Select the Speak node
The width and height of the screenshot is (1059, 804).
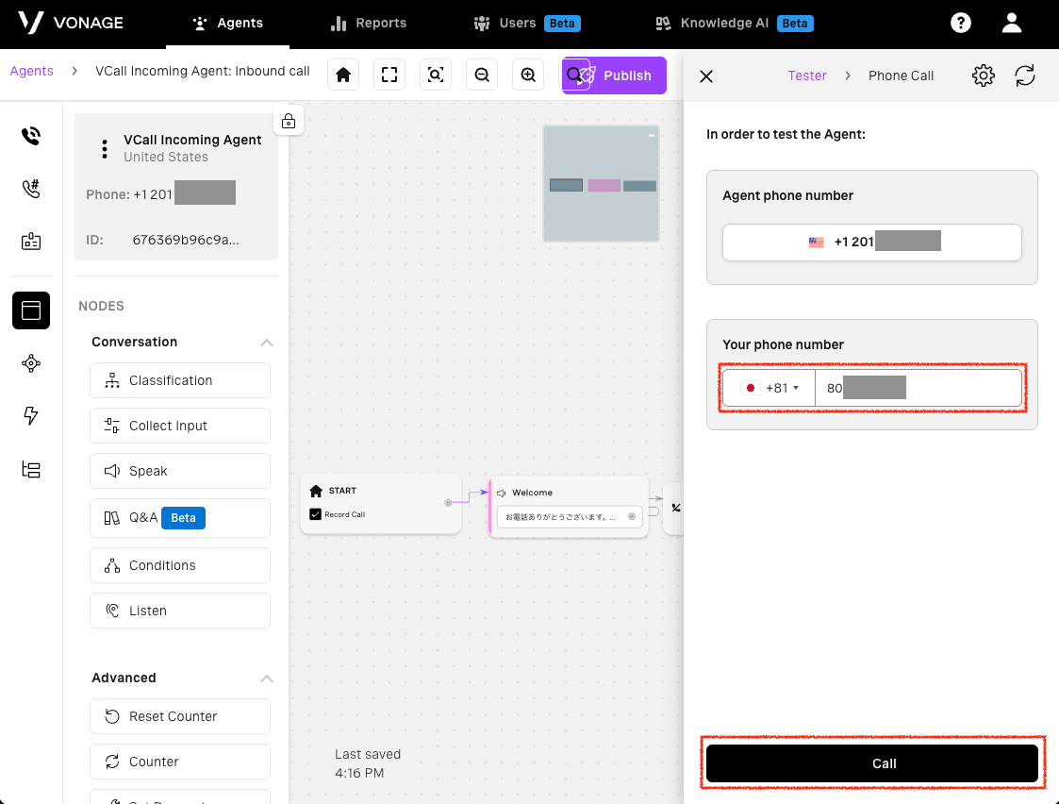coord(180,471)
